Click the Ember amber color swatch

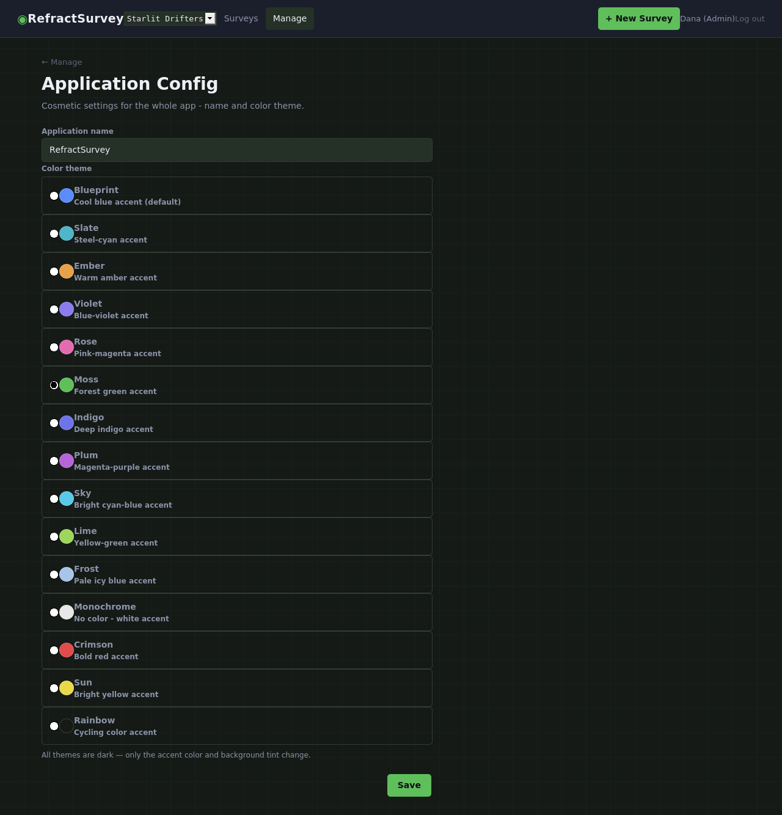coord(67,271)
